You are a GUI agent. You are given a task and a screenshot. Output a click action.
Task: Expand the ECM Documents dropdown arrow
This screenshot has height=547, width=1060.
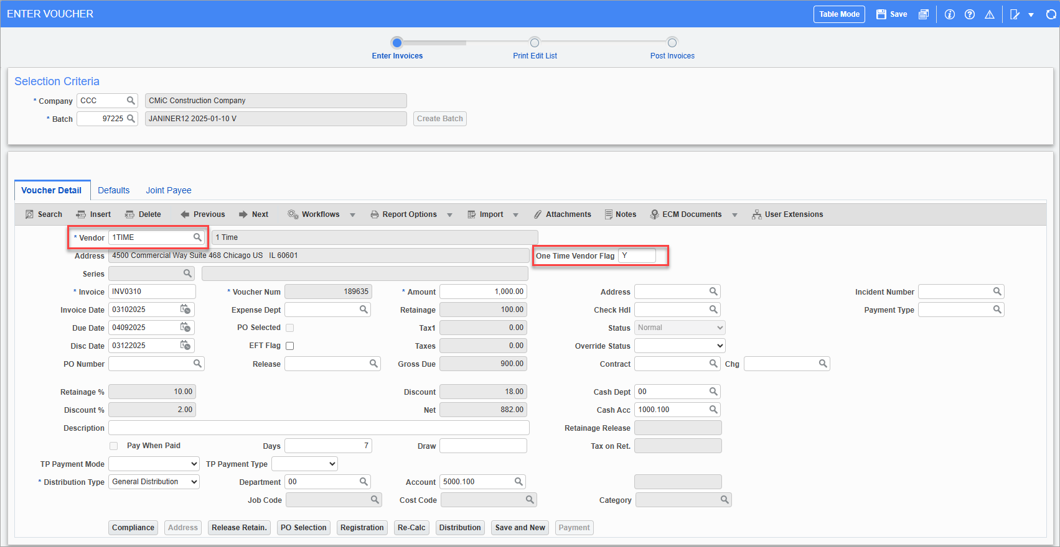[734, 215]
